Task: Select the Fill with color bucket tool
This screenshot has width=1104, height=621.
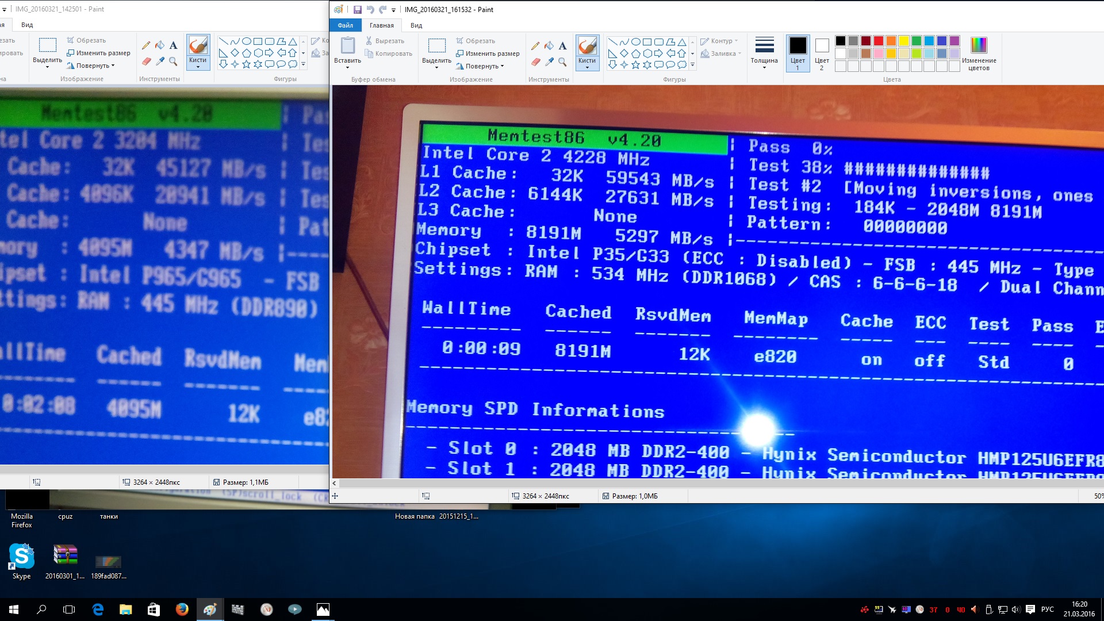Action: (549, 46)
